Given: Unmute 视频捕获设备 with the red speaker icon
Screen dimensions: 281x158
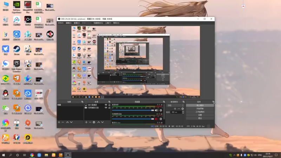Looking at the screenshot, I should [156, 119].
